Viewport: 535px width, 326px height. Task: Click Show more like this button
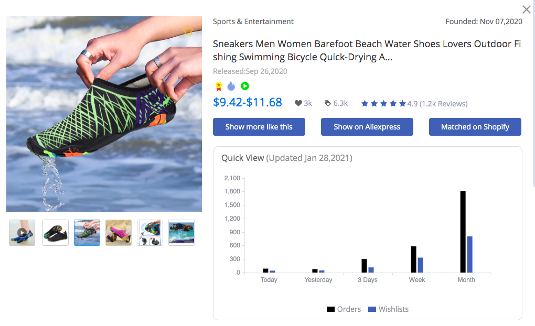(x=259, y=127)
